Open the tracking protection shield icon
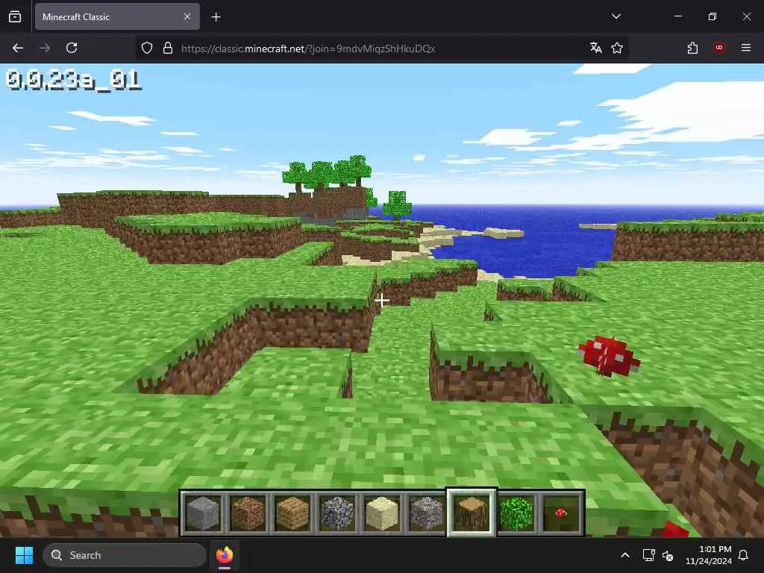 (x=147, y=48)
